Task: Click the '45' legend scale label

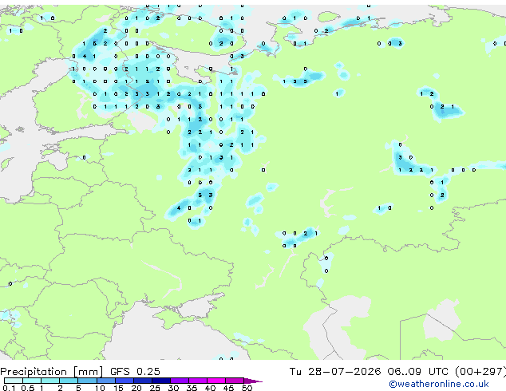Action: (229, 388)
